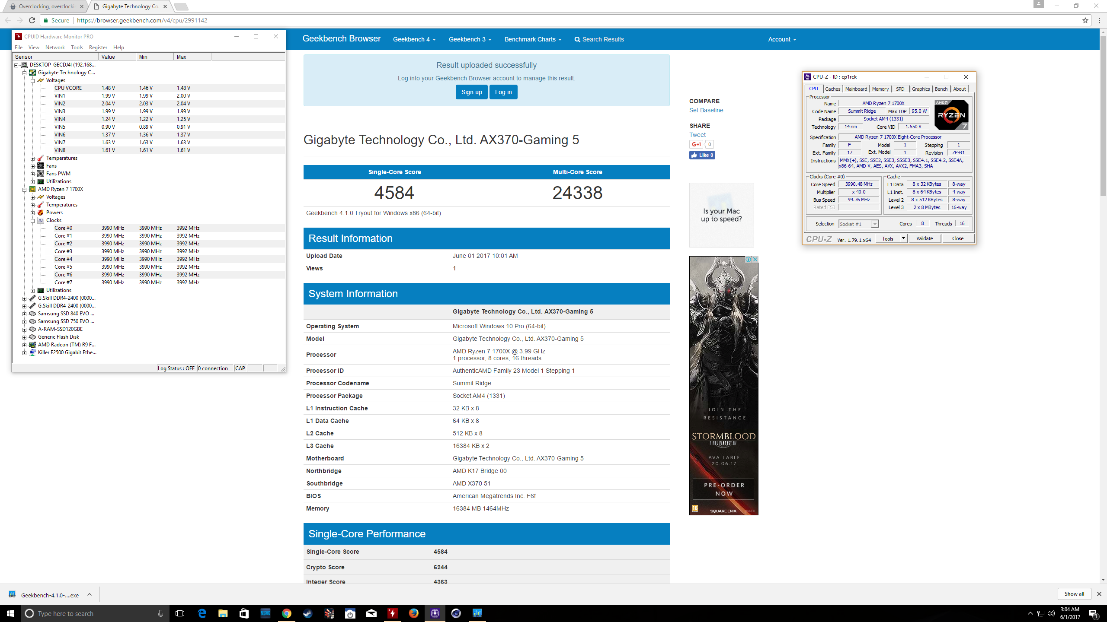Switch to the Overclocking browser tab
The height and width of the screenshot is (622, 1107).
47,6
